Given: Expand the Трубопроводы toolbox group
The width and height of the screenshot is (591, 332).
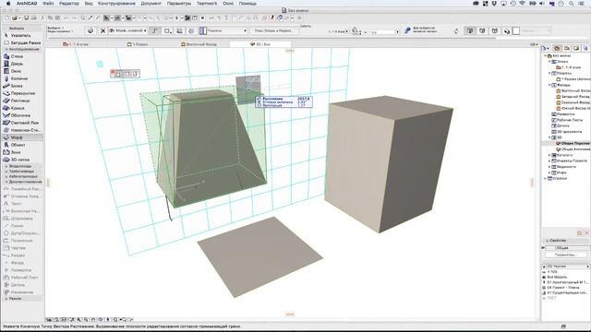Looking at the screenshot, I should pyautogui.click(x=6, y=172).
